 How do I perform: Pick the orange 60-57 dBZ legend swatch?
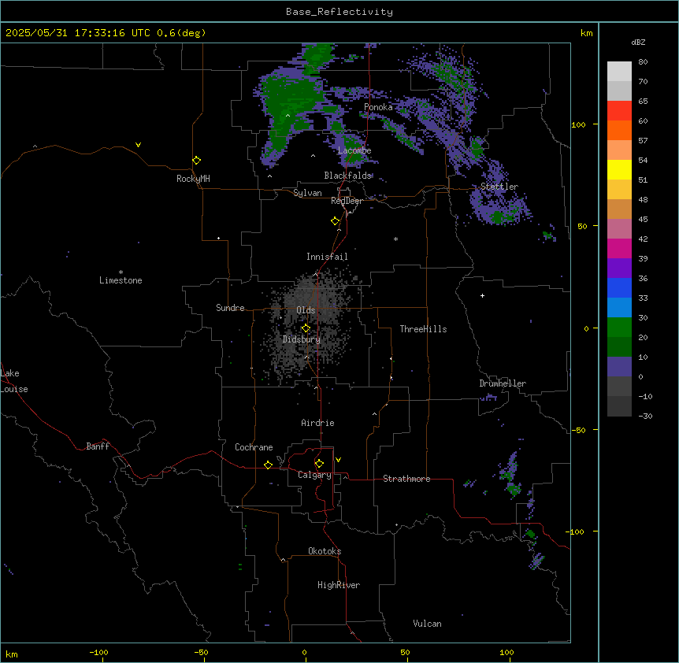(619, 130)
